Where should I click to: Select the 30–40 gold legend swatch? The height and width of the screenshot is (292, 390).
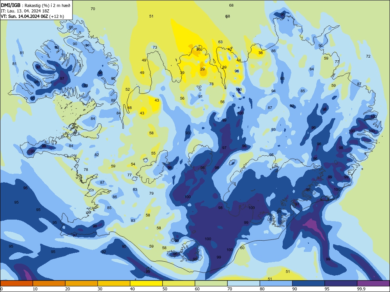coord(114,283)
